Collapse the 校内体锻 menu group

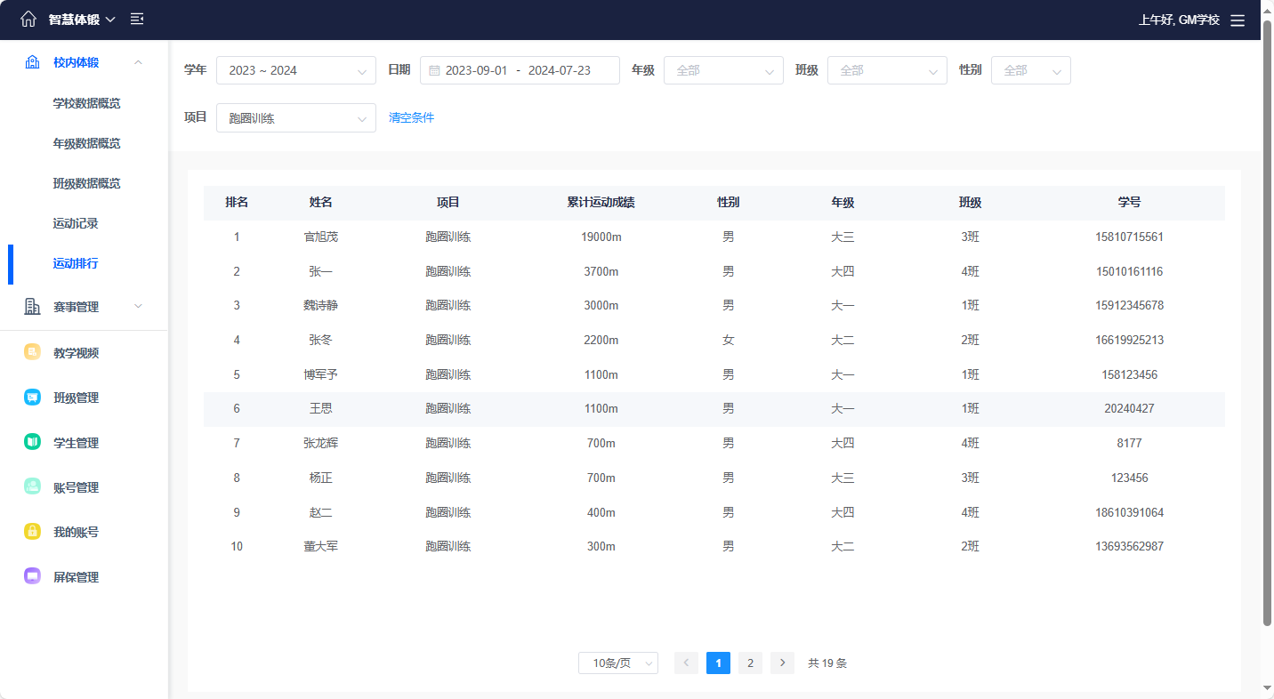138,62
